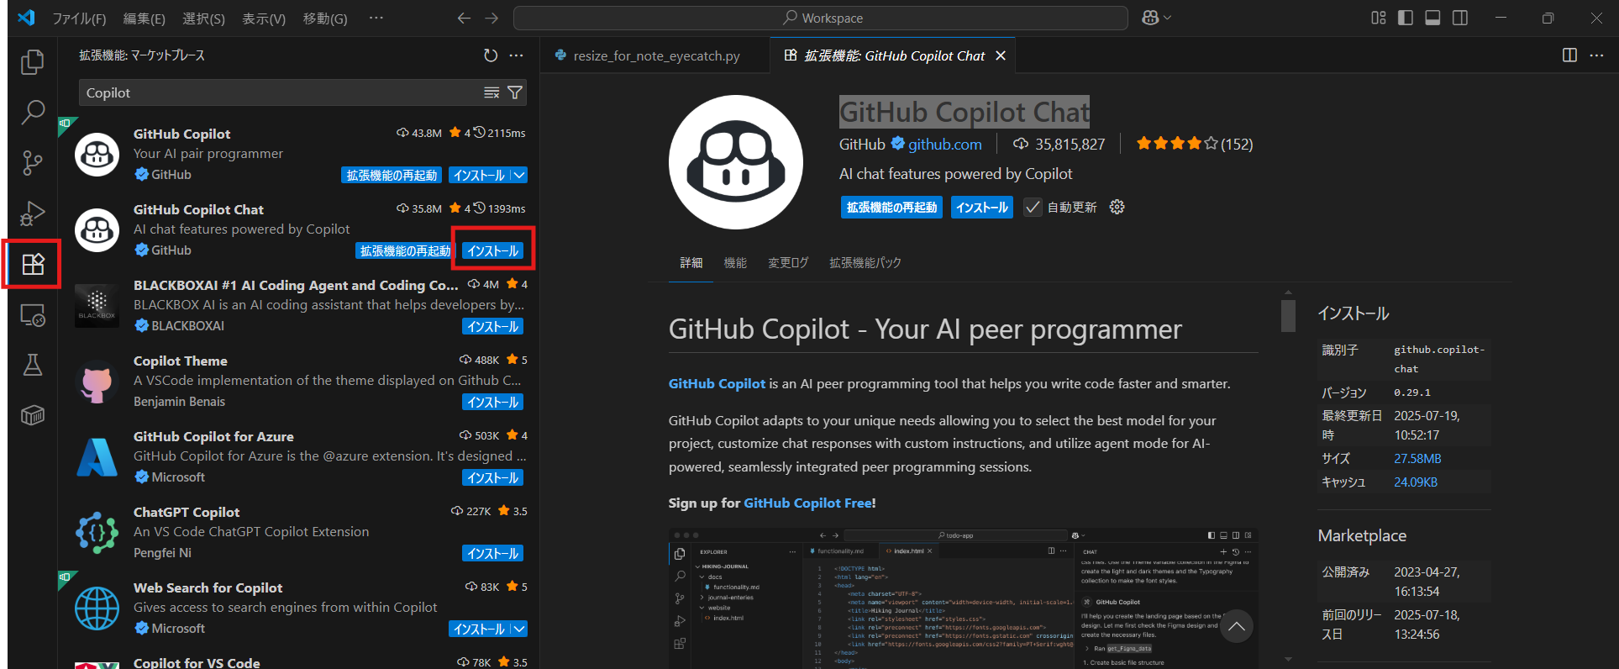Click 拡張機能の再起動 in detail header

click(891, 208)
